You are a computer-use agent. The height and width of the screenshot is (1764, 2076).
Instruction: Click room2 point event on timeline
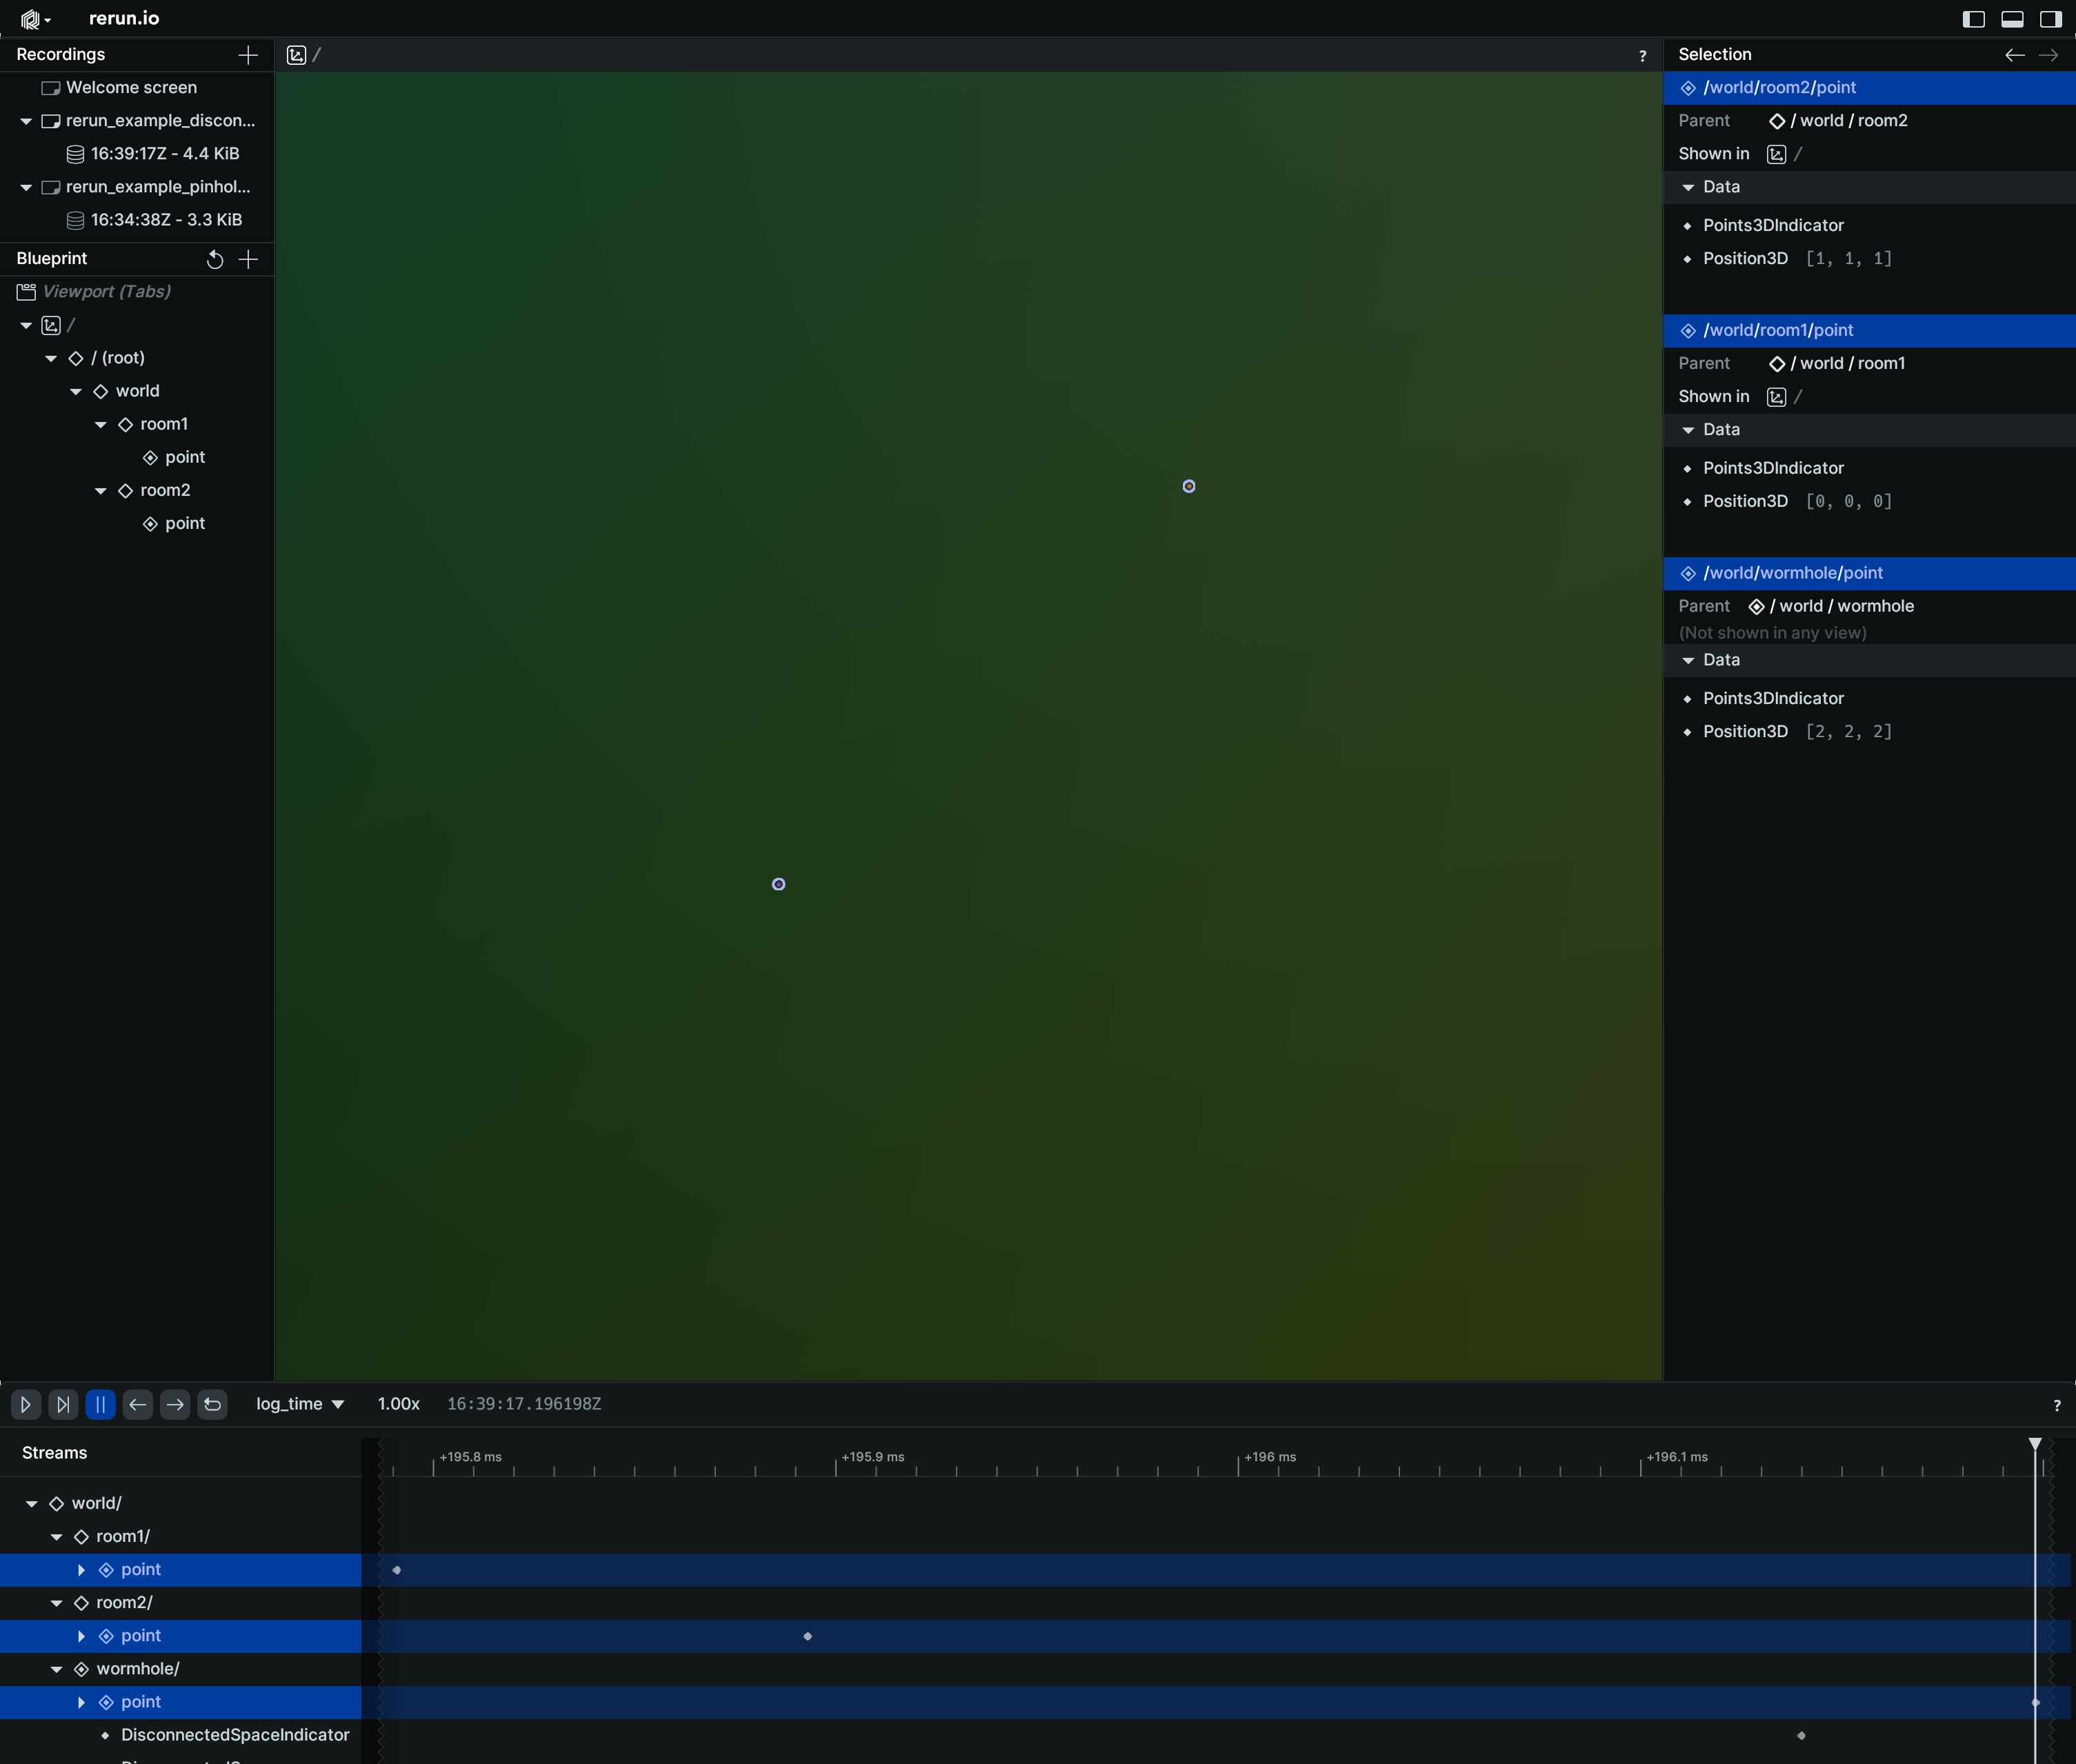click(807, 1636)
